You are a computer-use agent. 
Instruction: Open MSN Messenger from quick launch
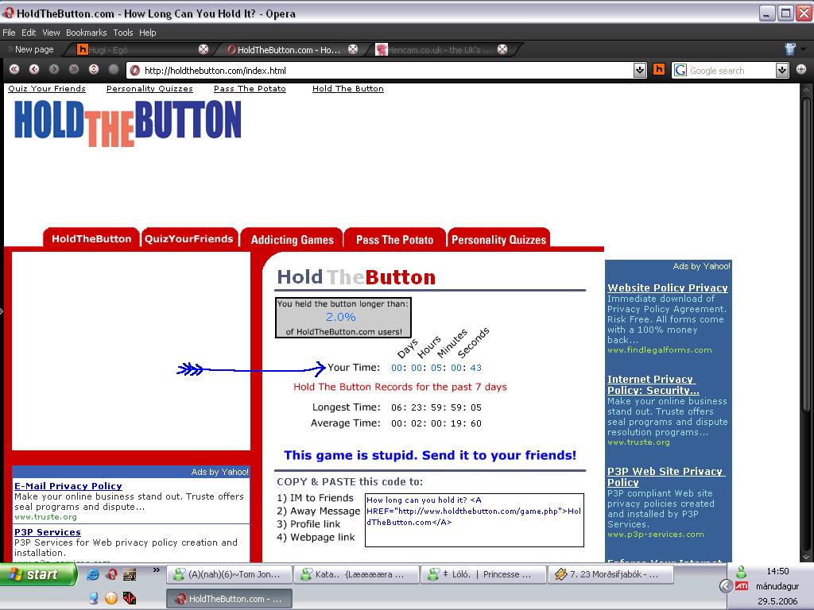[x=94, y=598]
